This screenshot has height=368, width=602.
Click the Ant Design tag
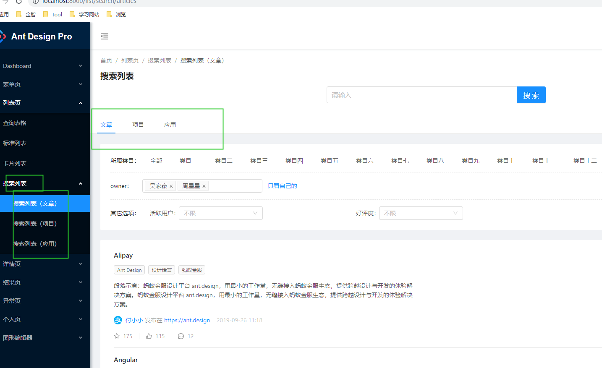(x=129, y=270)
